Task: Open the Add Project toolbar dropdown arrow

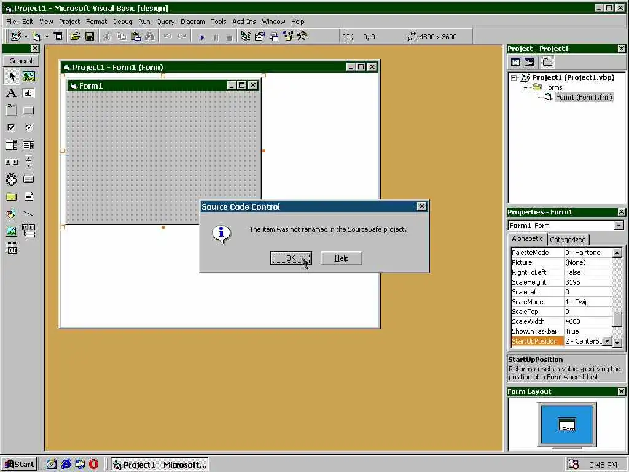Action: pyautogui.click(x=26, y=36)
